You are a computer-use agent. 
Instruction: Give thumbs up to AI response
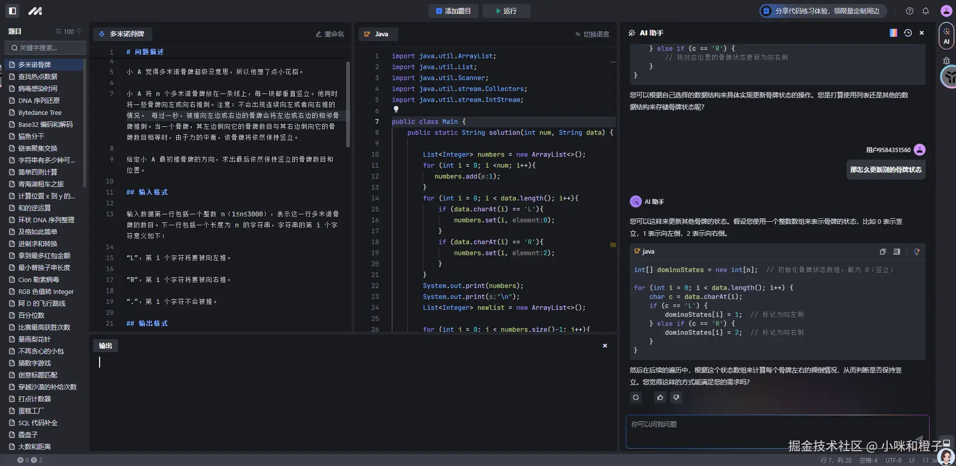click(x=660, y=397)
